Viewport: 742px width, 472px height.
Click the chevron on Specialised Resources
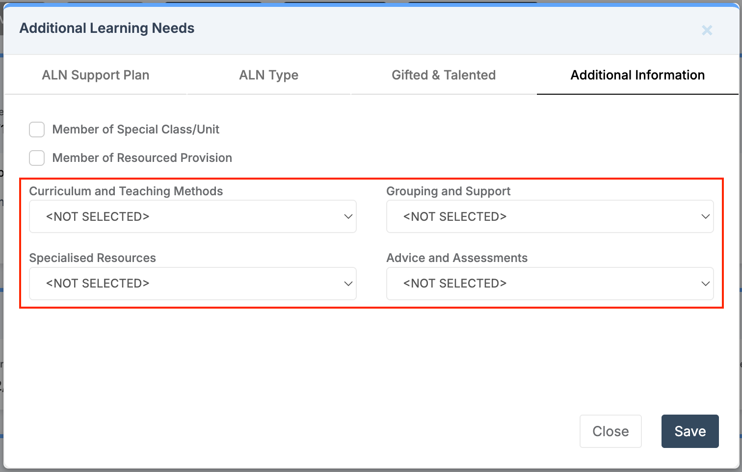point(348,284)
